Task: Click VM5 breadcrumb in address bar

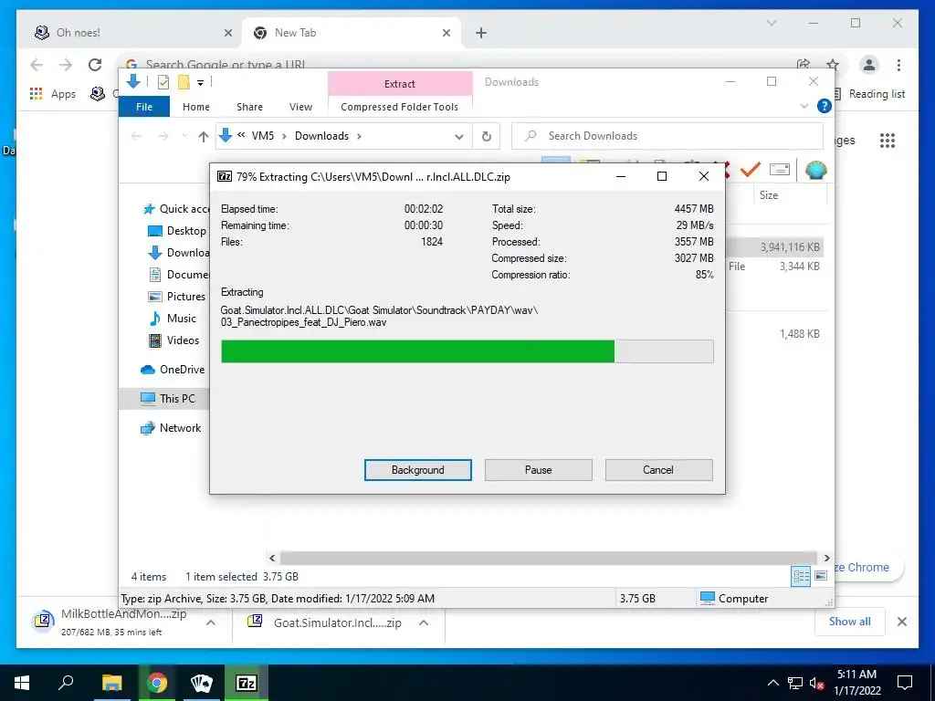Action: [x=262, y=136]
